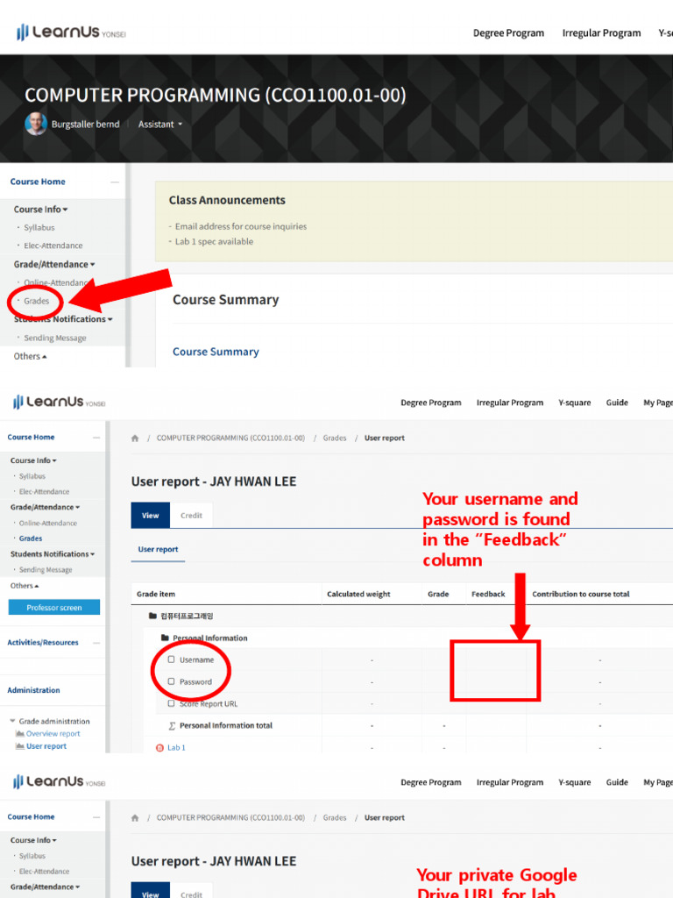The image size is (673, 898).
Task: Collapse the Grade administration tree node
Action: (12, 721)
